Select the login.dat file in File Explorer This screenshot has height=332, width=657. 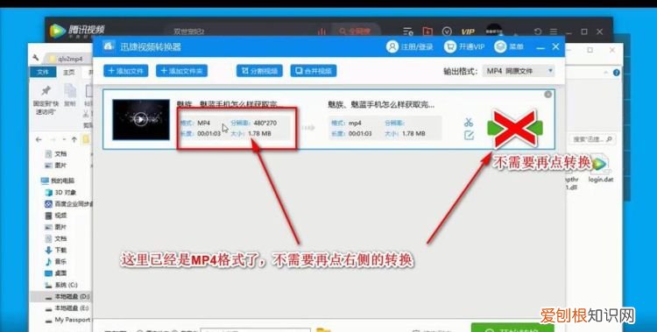601,169
